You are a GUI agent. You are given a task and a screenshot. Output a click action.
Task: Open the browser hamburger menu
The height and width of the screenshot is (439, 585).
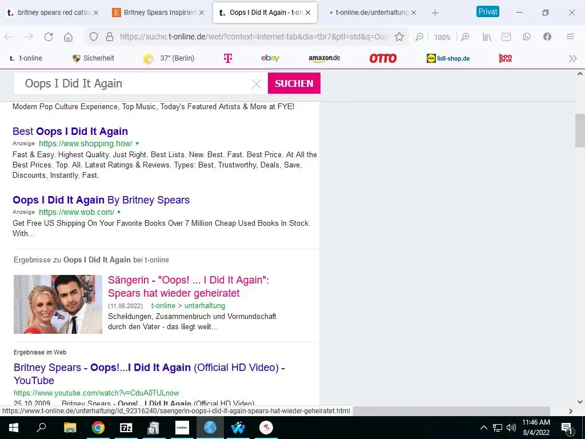click(570, 37)
